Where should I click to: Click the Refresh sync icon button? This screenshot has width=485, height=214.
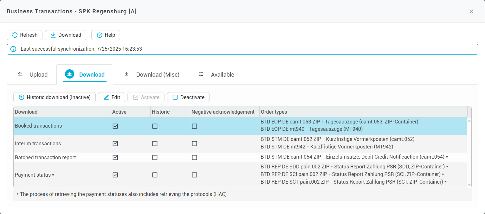point(15,35)
